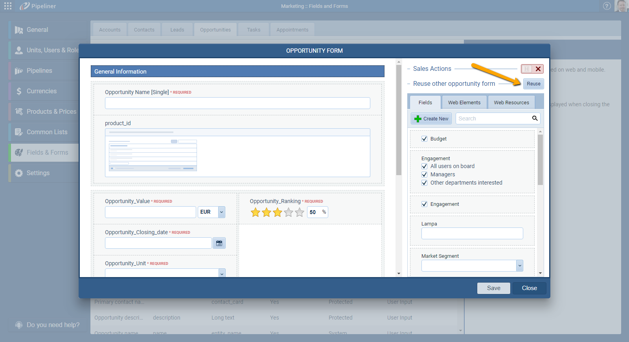Screen dimensions: 629x342
Task: Expand the Opportunity_Unit dropdown
Action: pos(222,273)
